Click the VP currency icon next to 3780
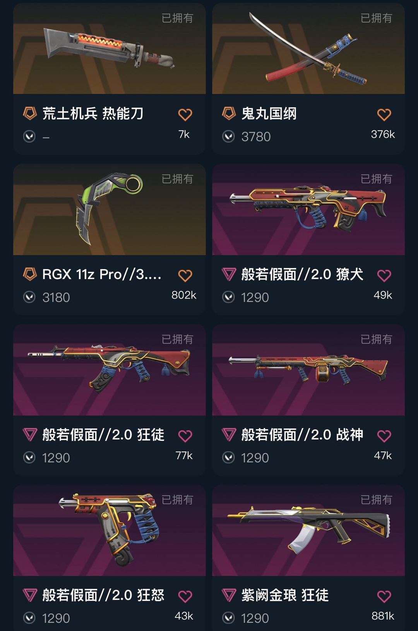The width and height of the screenshot is (418, 631). click(228, 136)
